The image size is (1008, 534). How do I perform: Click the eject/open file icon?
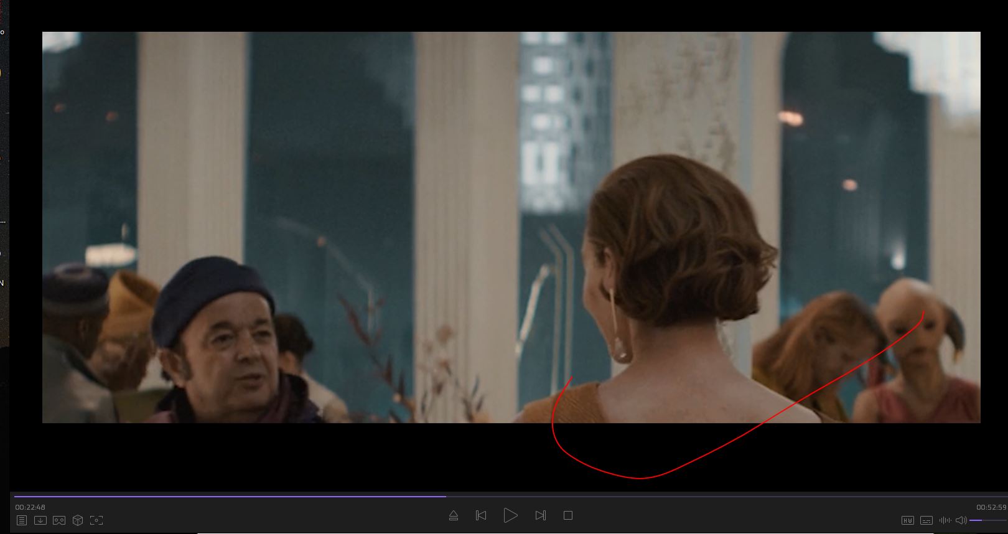(454, 515)
